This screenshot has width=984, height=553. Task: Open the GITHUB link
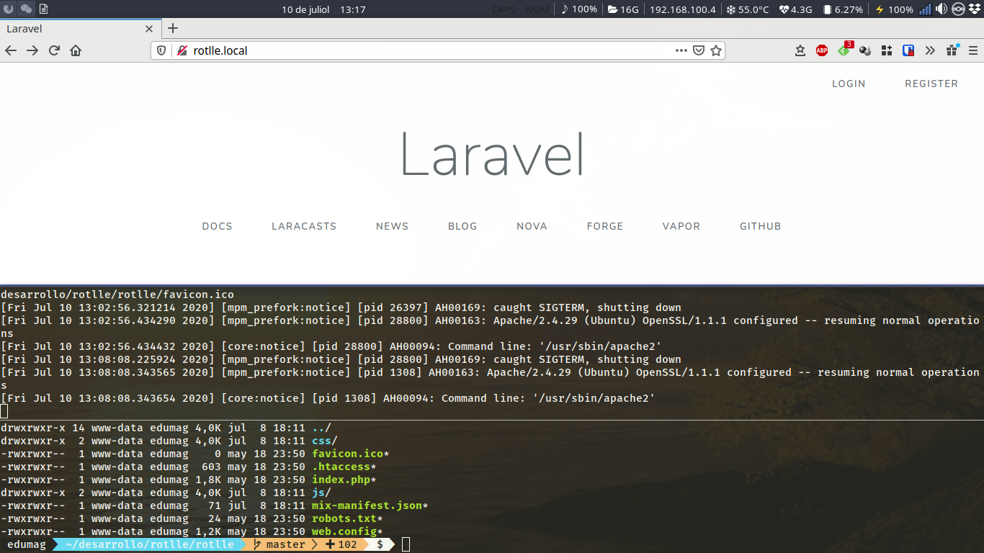pyautogui.click(x=761, y=226)
